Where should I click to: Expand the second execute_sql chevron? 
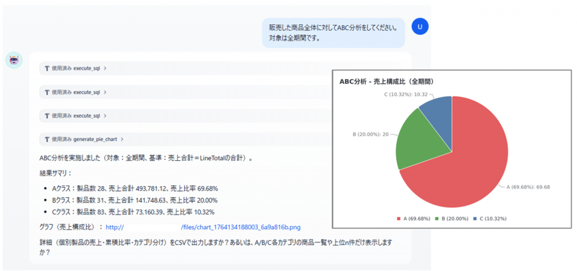pos(105,92)
